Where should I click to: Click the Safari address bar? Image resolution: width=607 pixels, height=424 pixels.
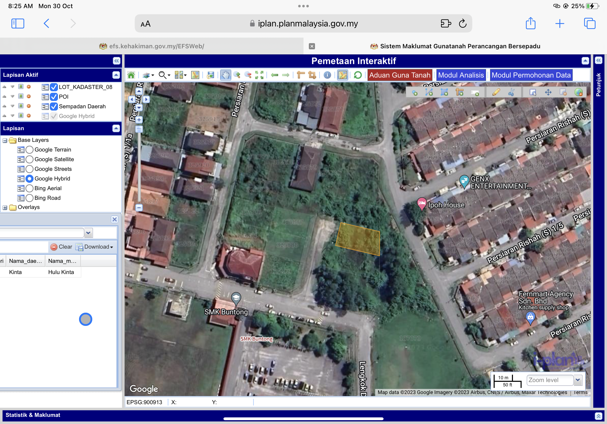303,24
